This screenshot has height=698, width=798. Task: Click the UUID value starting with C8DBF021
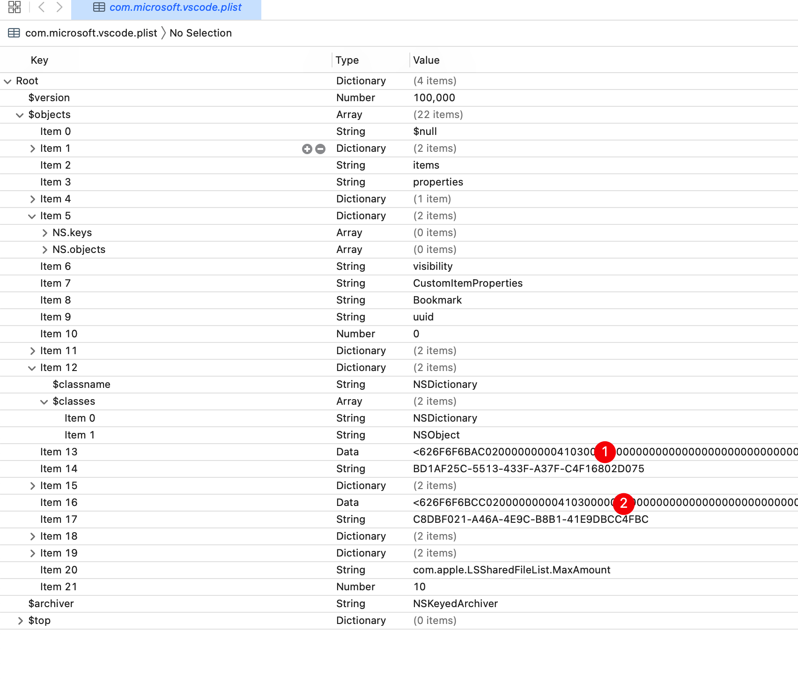click(531, 519)
